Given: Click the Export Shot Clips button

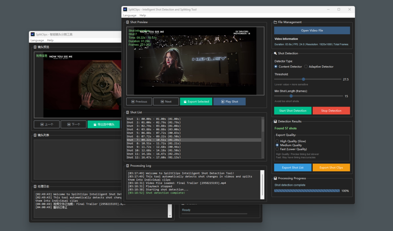Looking at the screenshot, I should pos(331,167).
